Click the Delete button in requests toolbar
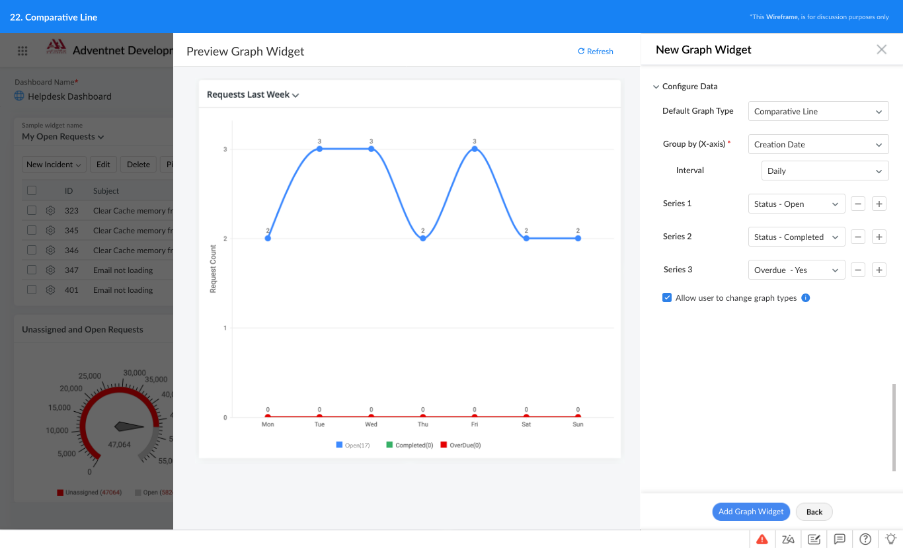Image resolution: width=903 pixels, height=548 pixels. click(x=138, y=165)
